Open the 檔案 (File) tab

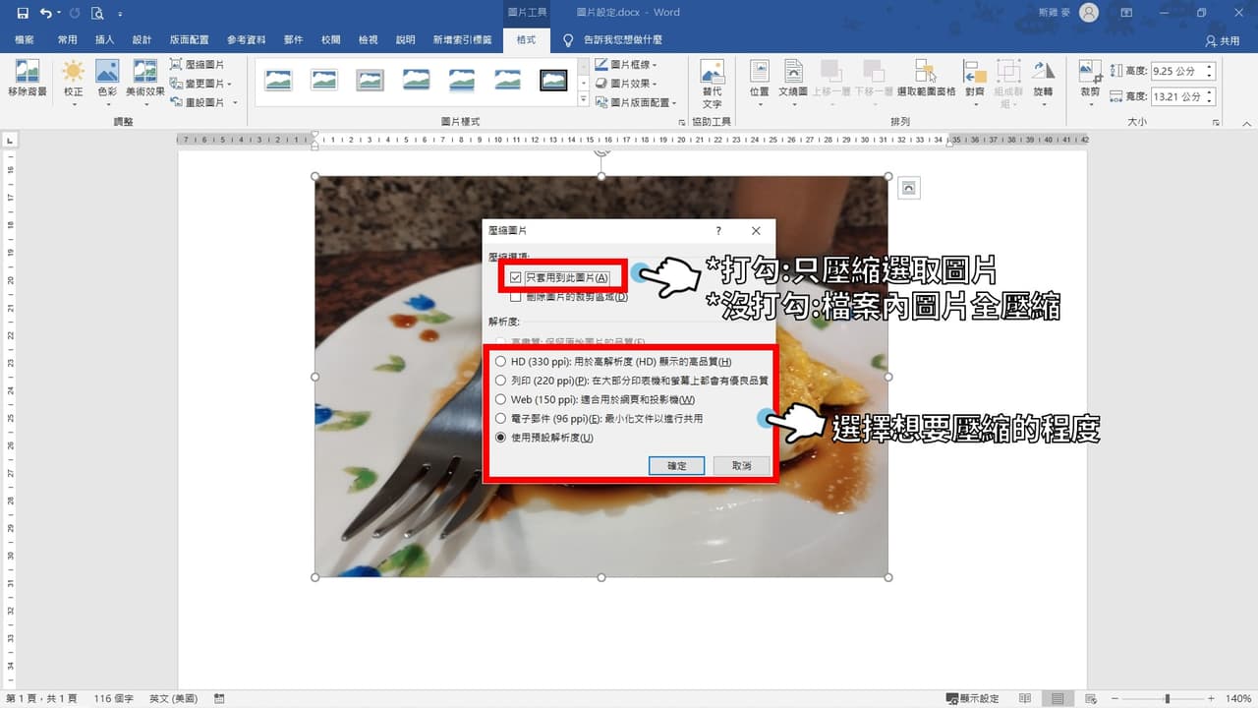pyautogui.click(x=25, y=40)
